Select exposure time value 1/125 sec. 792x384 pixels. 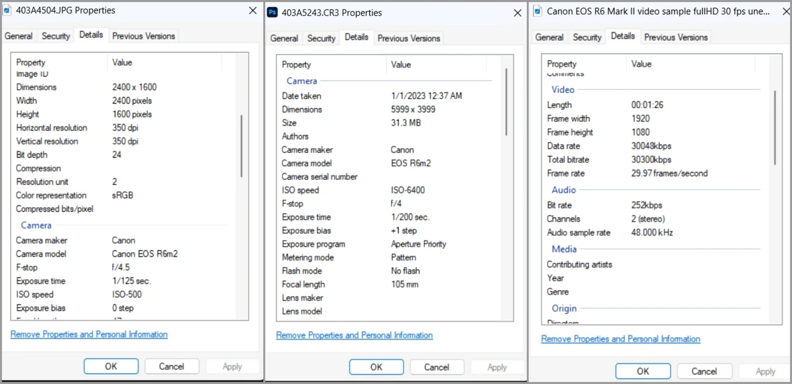click(131, 281)
